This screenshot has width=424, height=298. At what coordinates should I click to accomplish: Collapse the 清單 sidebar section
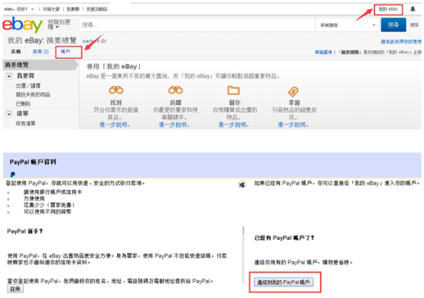click(9, 114)
